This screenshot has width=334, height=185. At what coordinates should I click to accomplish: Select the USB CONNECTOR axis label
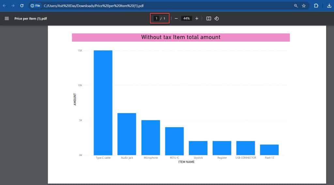click(246, 158)
